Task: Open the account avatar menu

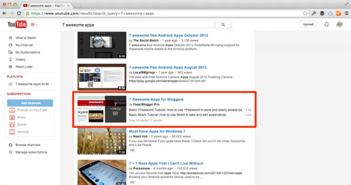Action: (x=340, y=24)
